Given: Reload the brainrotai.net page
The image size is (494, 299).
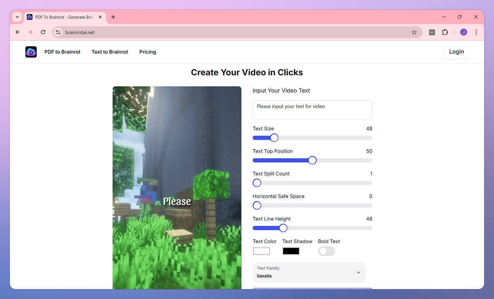Looking at the screenshot, I should point(43,32).
